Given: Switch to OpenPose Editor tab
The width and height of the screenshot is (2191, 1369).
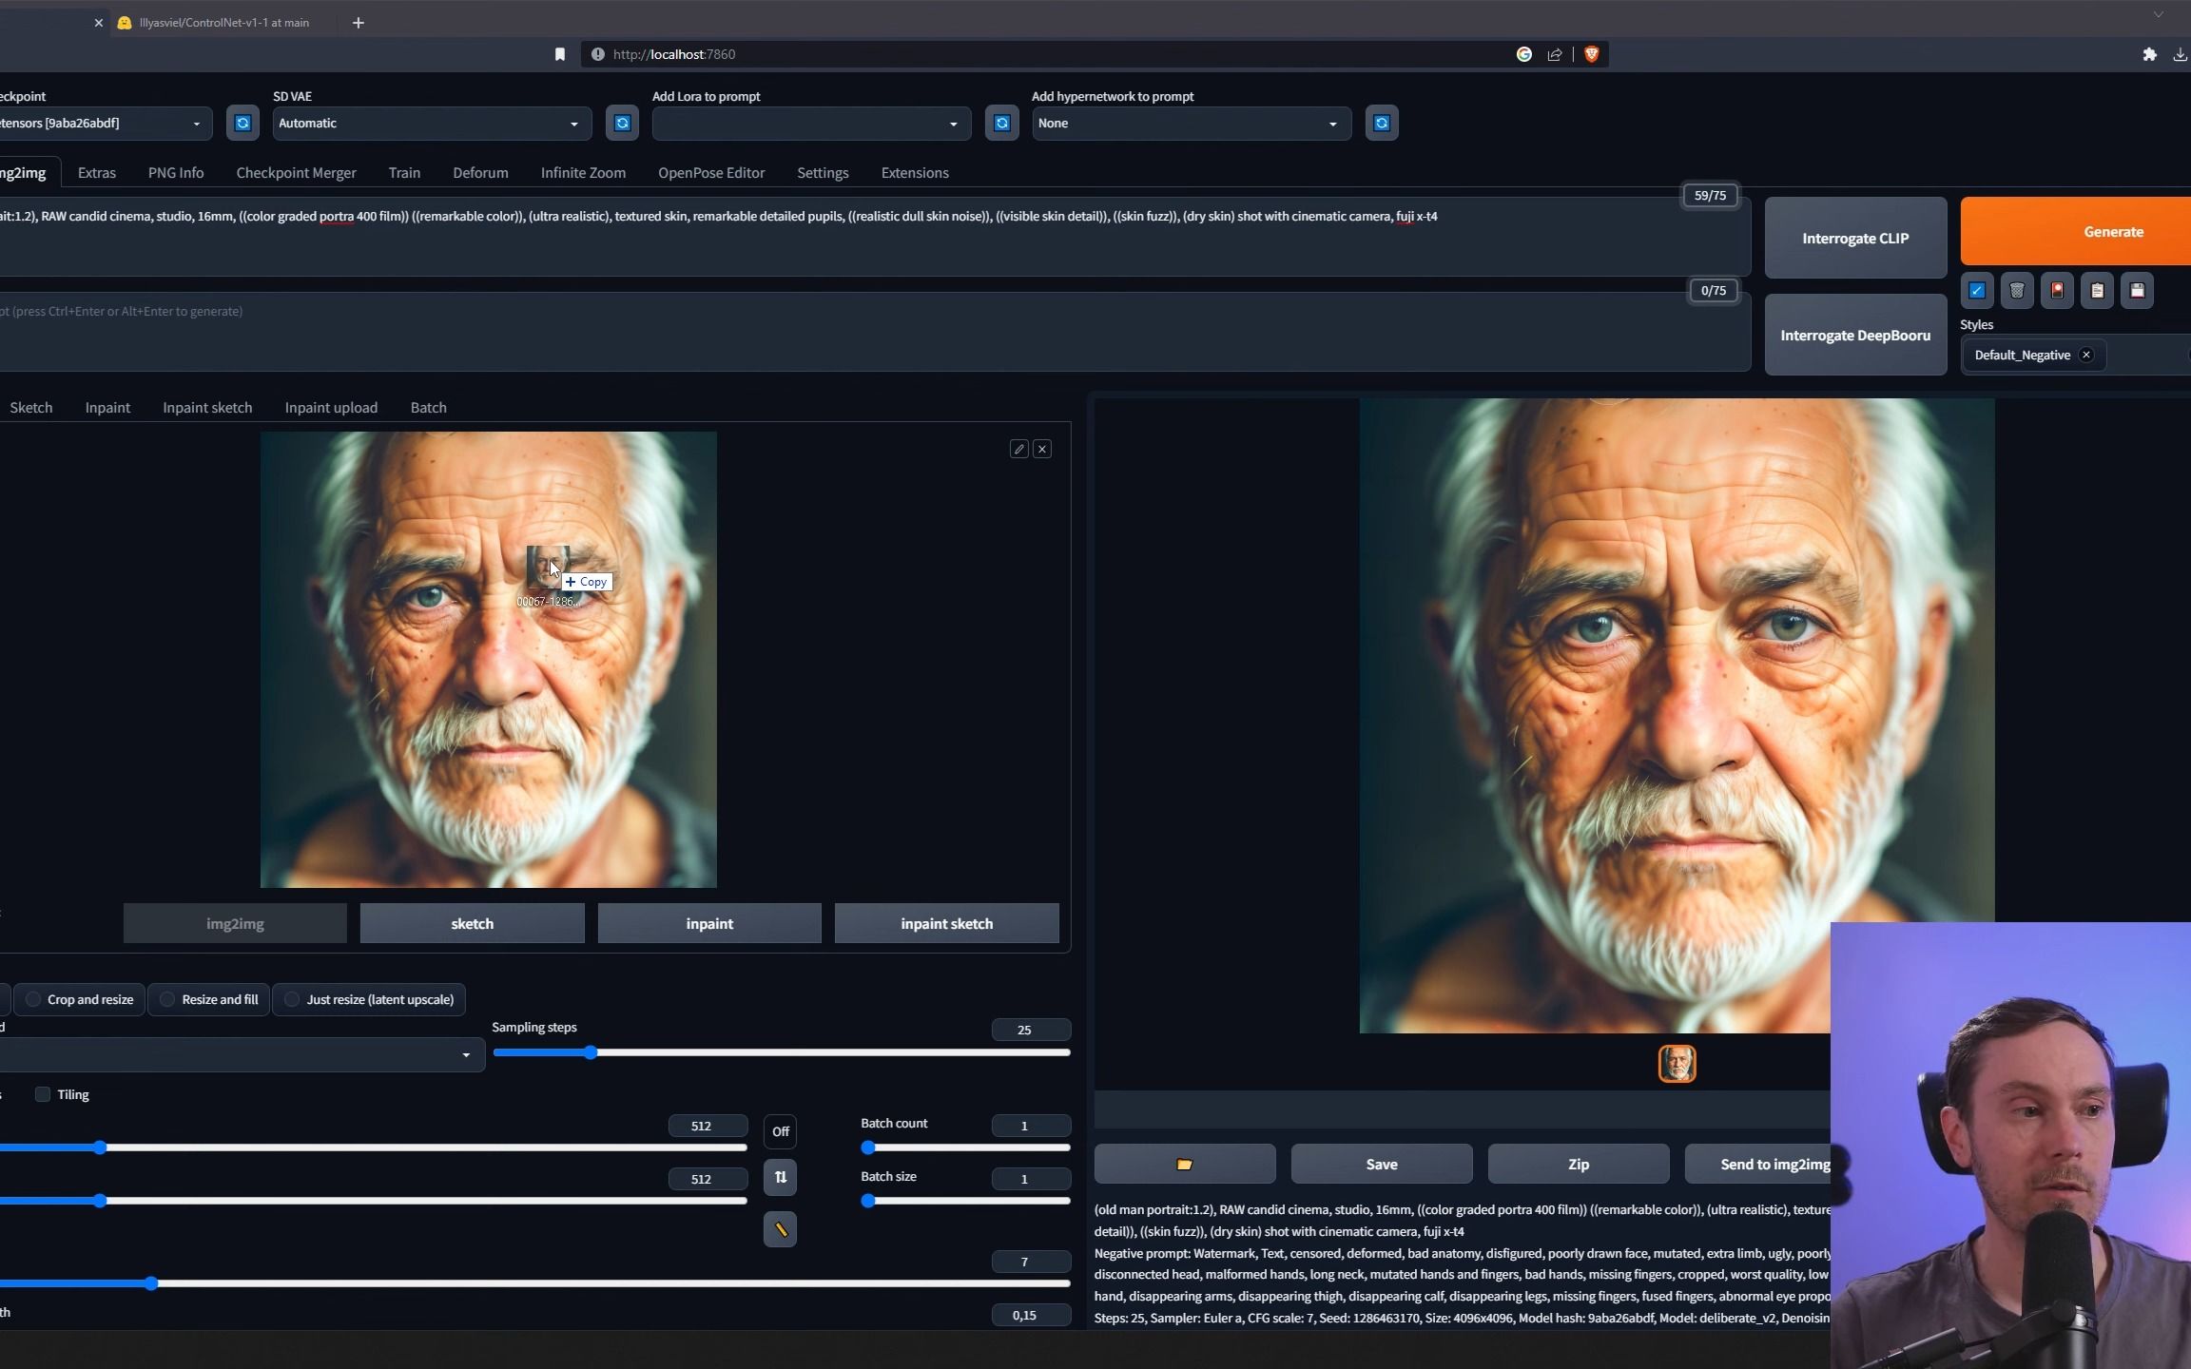Looking at the screenshot, I should 711,173.
